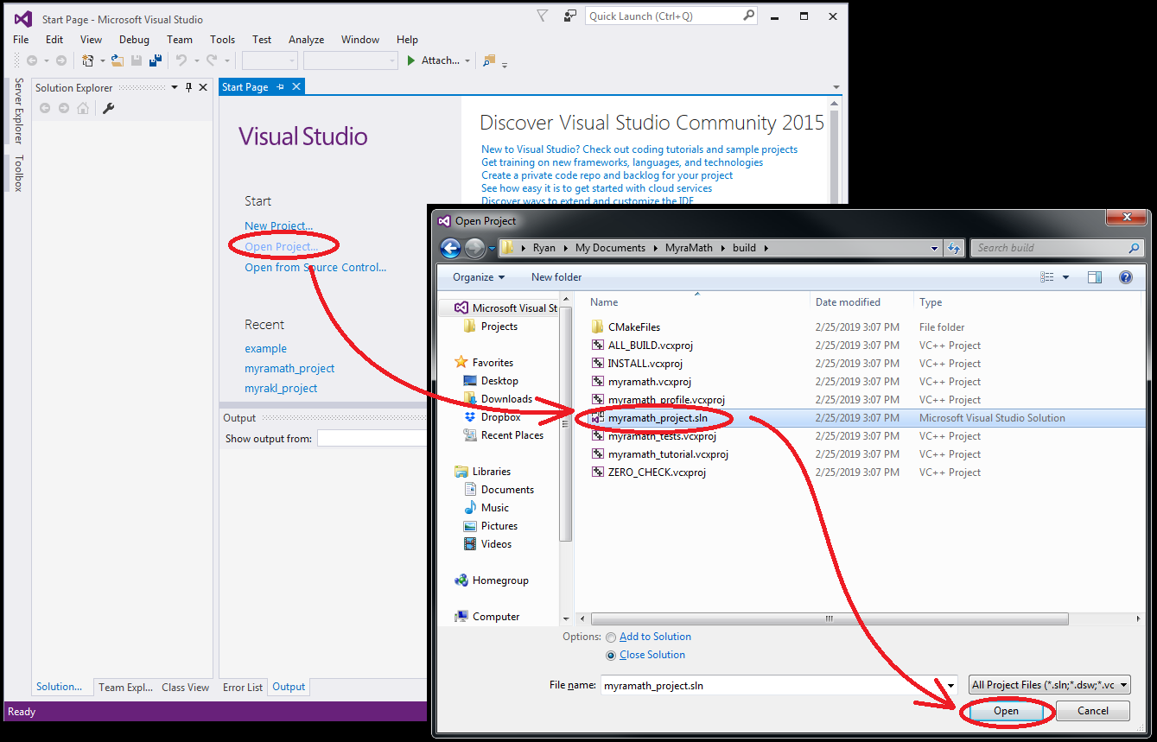Open the Attach button dropdown arrow
The image size is (1157, 742).
click(x=467, y=60)
